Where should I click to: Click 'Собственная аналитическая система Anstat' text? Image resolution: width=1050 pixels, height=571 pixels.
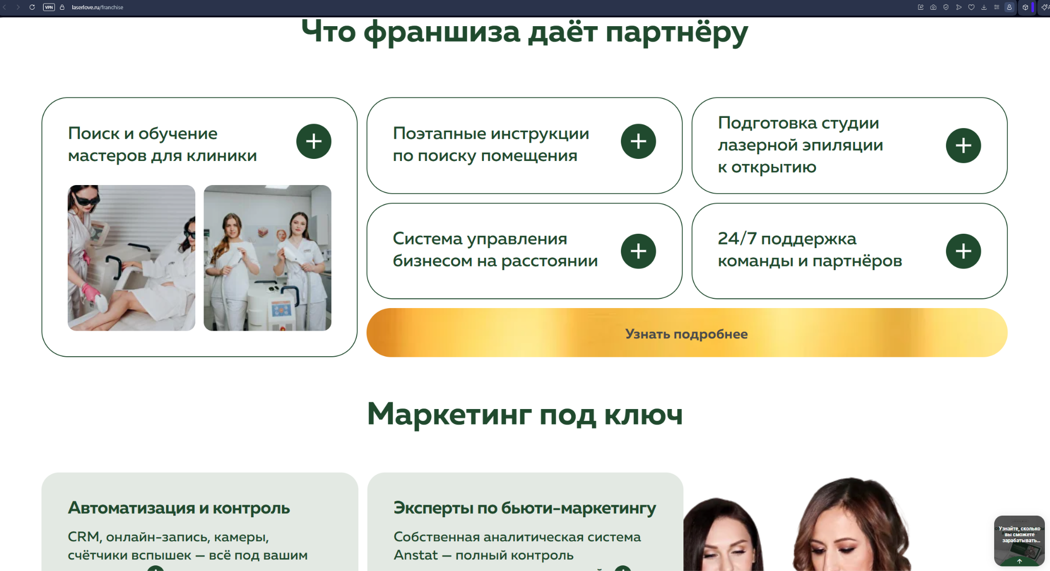click(517, 546)
